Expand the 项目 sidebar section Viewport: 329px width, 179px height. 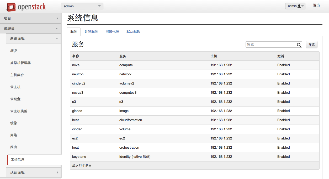click(x=31, y=18)
